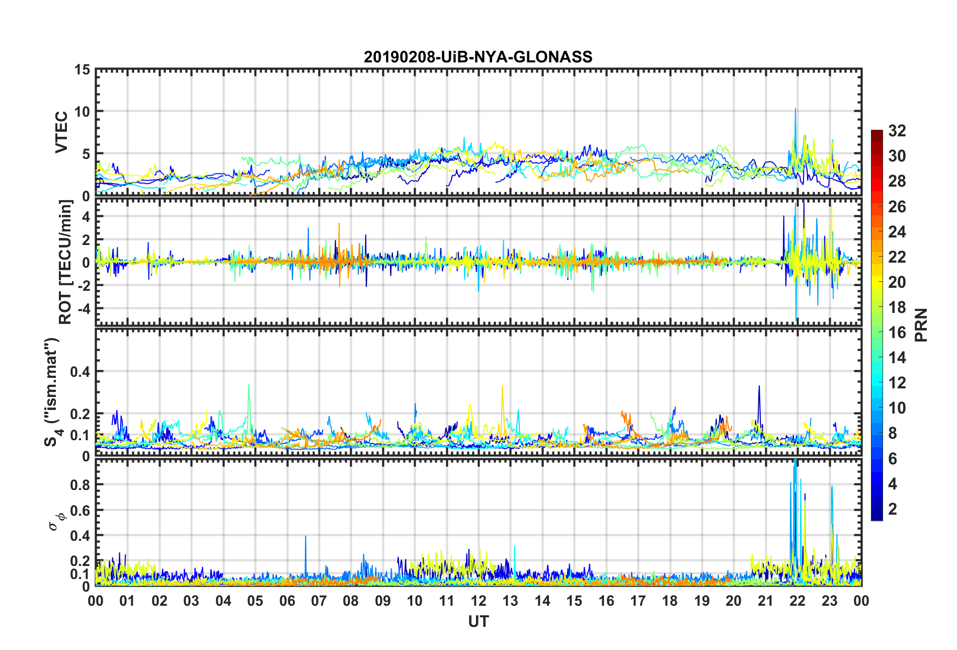The height and width of the screenshot is (650, 957).
Task: Click the S4 ("ism.mat") axis label
Action: [51, 392]
